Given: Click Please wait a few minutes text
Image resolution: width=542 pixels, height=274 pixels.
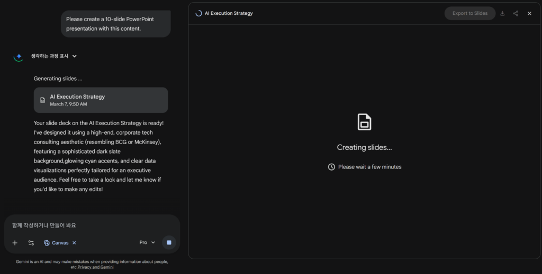Looking at the screenshot, I should 369,167.
